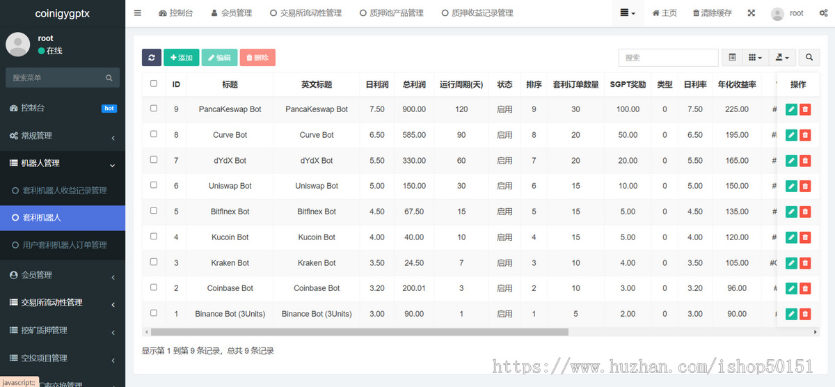835x387 pixels.
Task: Switch to the 会员管理 top tab
Action: (x=232, y=13)
